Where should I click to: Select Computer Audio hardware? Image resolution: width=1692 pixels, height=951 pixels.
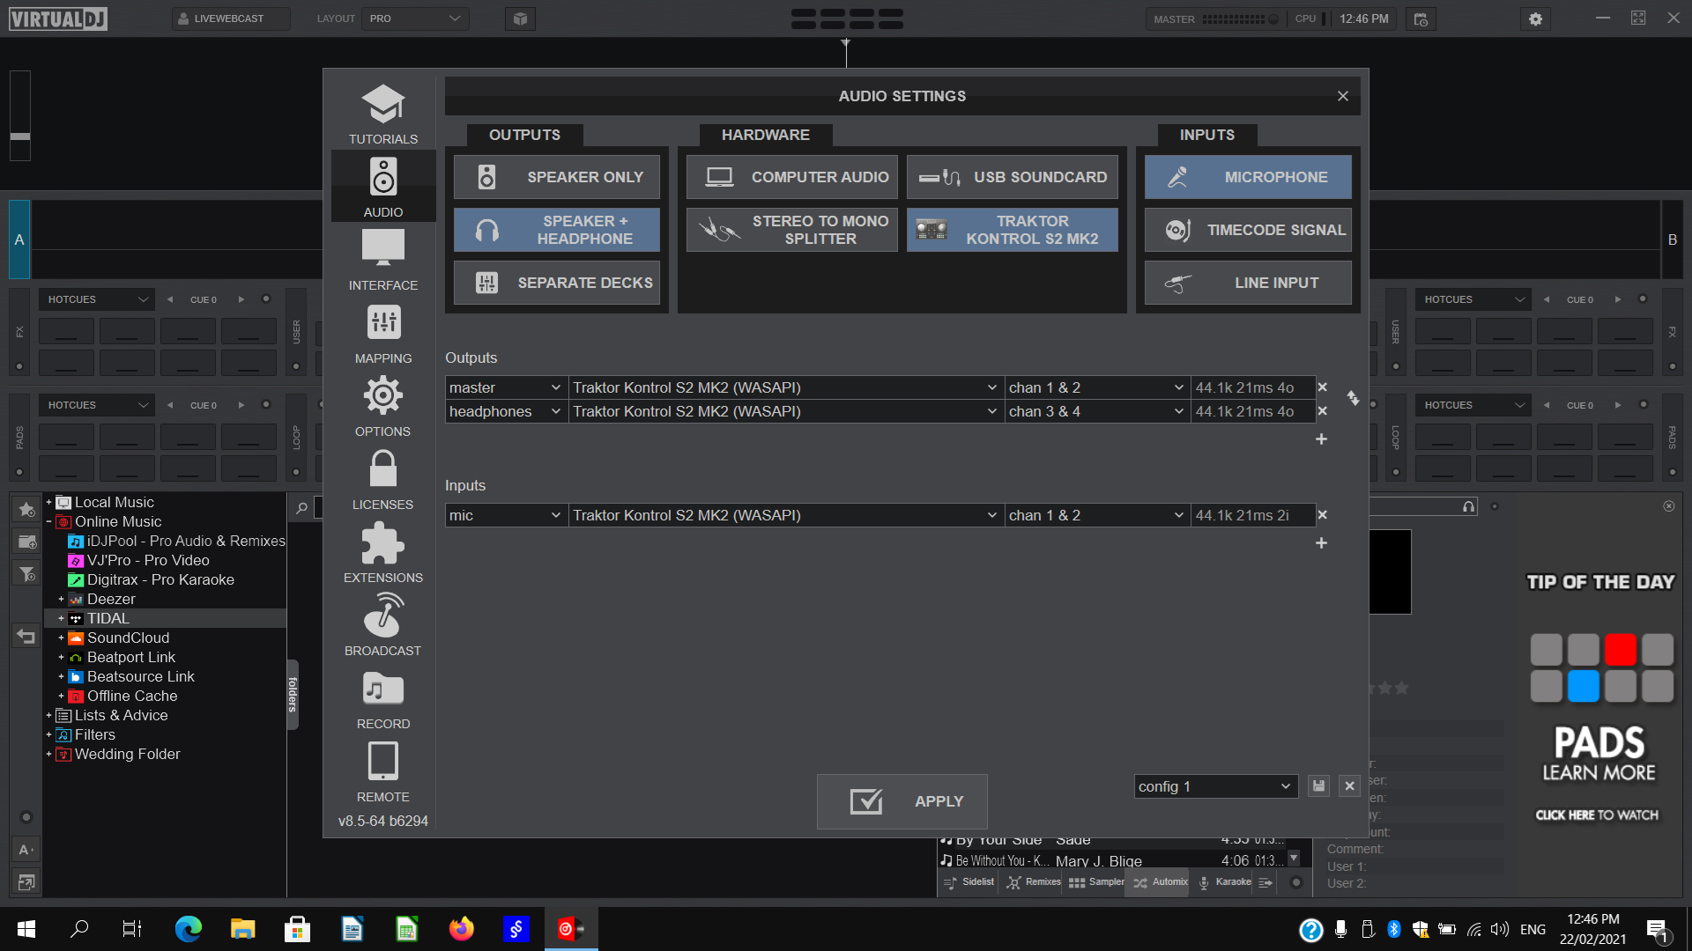791,177
